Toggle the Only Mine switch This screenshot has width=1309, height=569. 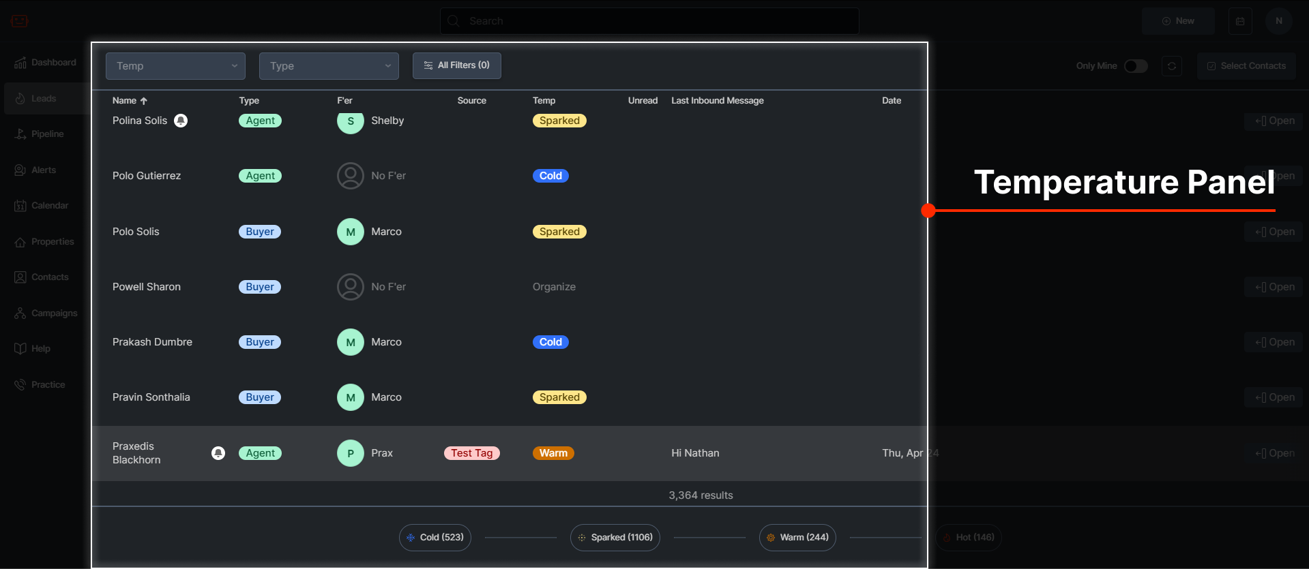[1136, 66]
